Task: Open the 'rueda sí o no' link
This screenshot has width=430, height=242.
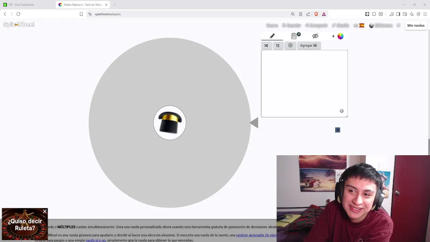Action: (x=96, y=240)
